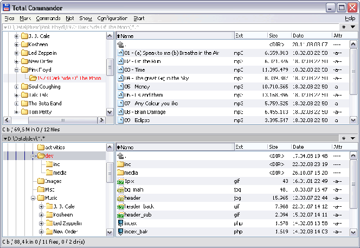This screenshot has width=360, height=248.
Task: Sort the lower file list by Name header
Action: (x=175, y=147)
